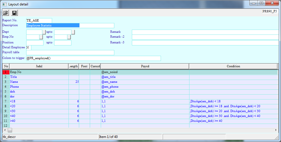The width and height of the screenshot is (281, 142).
Task: Click the Colom to trigger field
Action: coord(93,58)
